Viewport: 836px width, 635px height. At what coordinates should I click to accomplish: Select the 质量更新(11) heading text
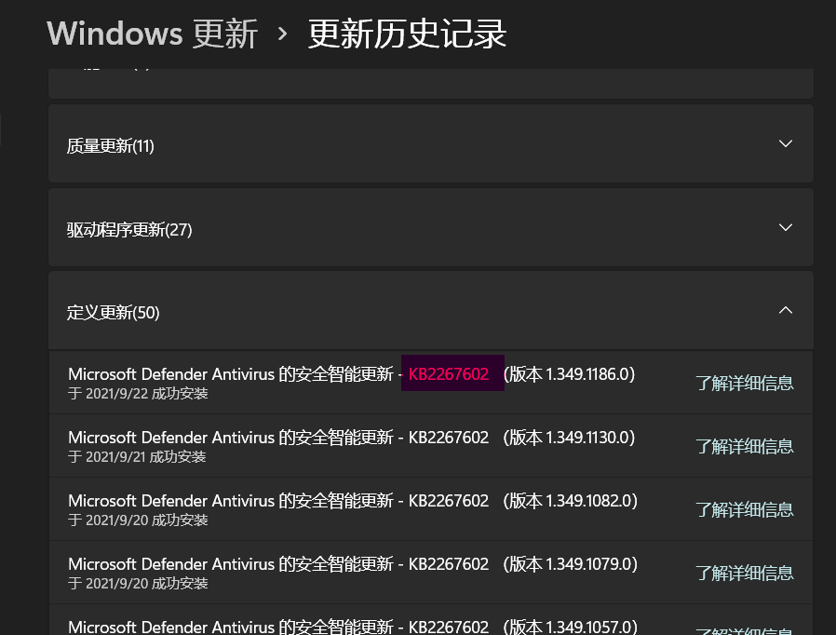(x=111, y=145)
